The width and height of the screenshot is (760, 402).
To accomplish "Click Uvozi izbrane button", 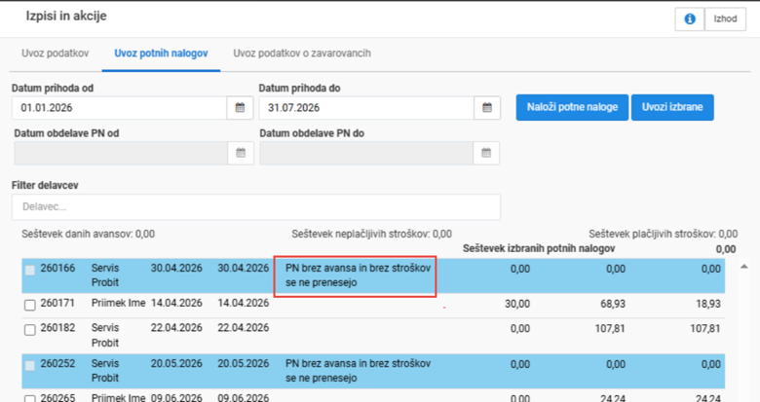I will click(672, 107).
